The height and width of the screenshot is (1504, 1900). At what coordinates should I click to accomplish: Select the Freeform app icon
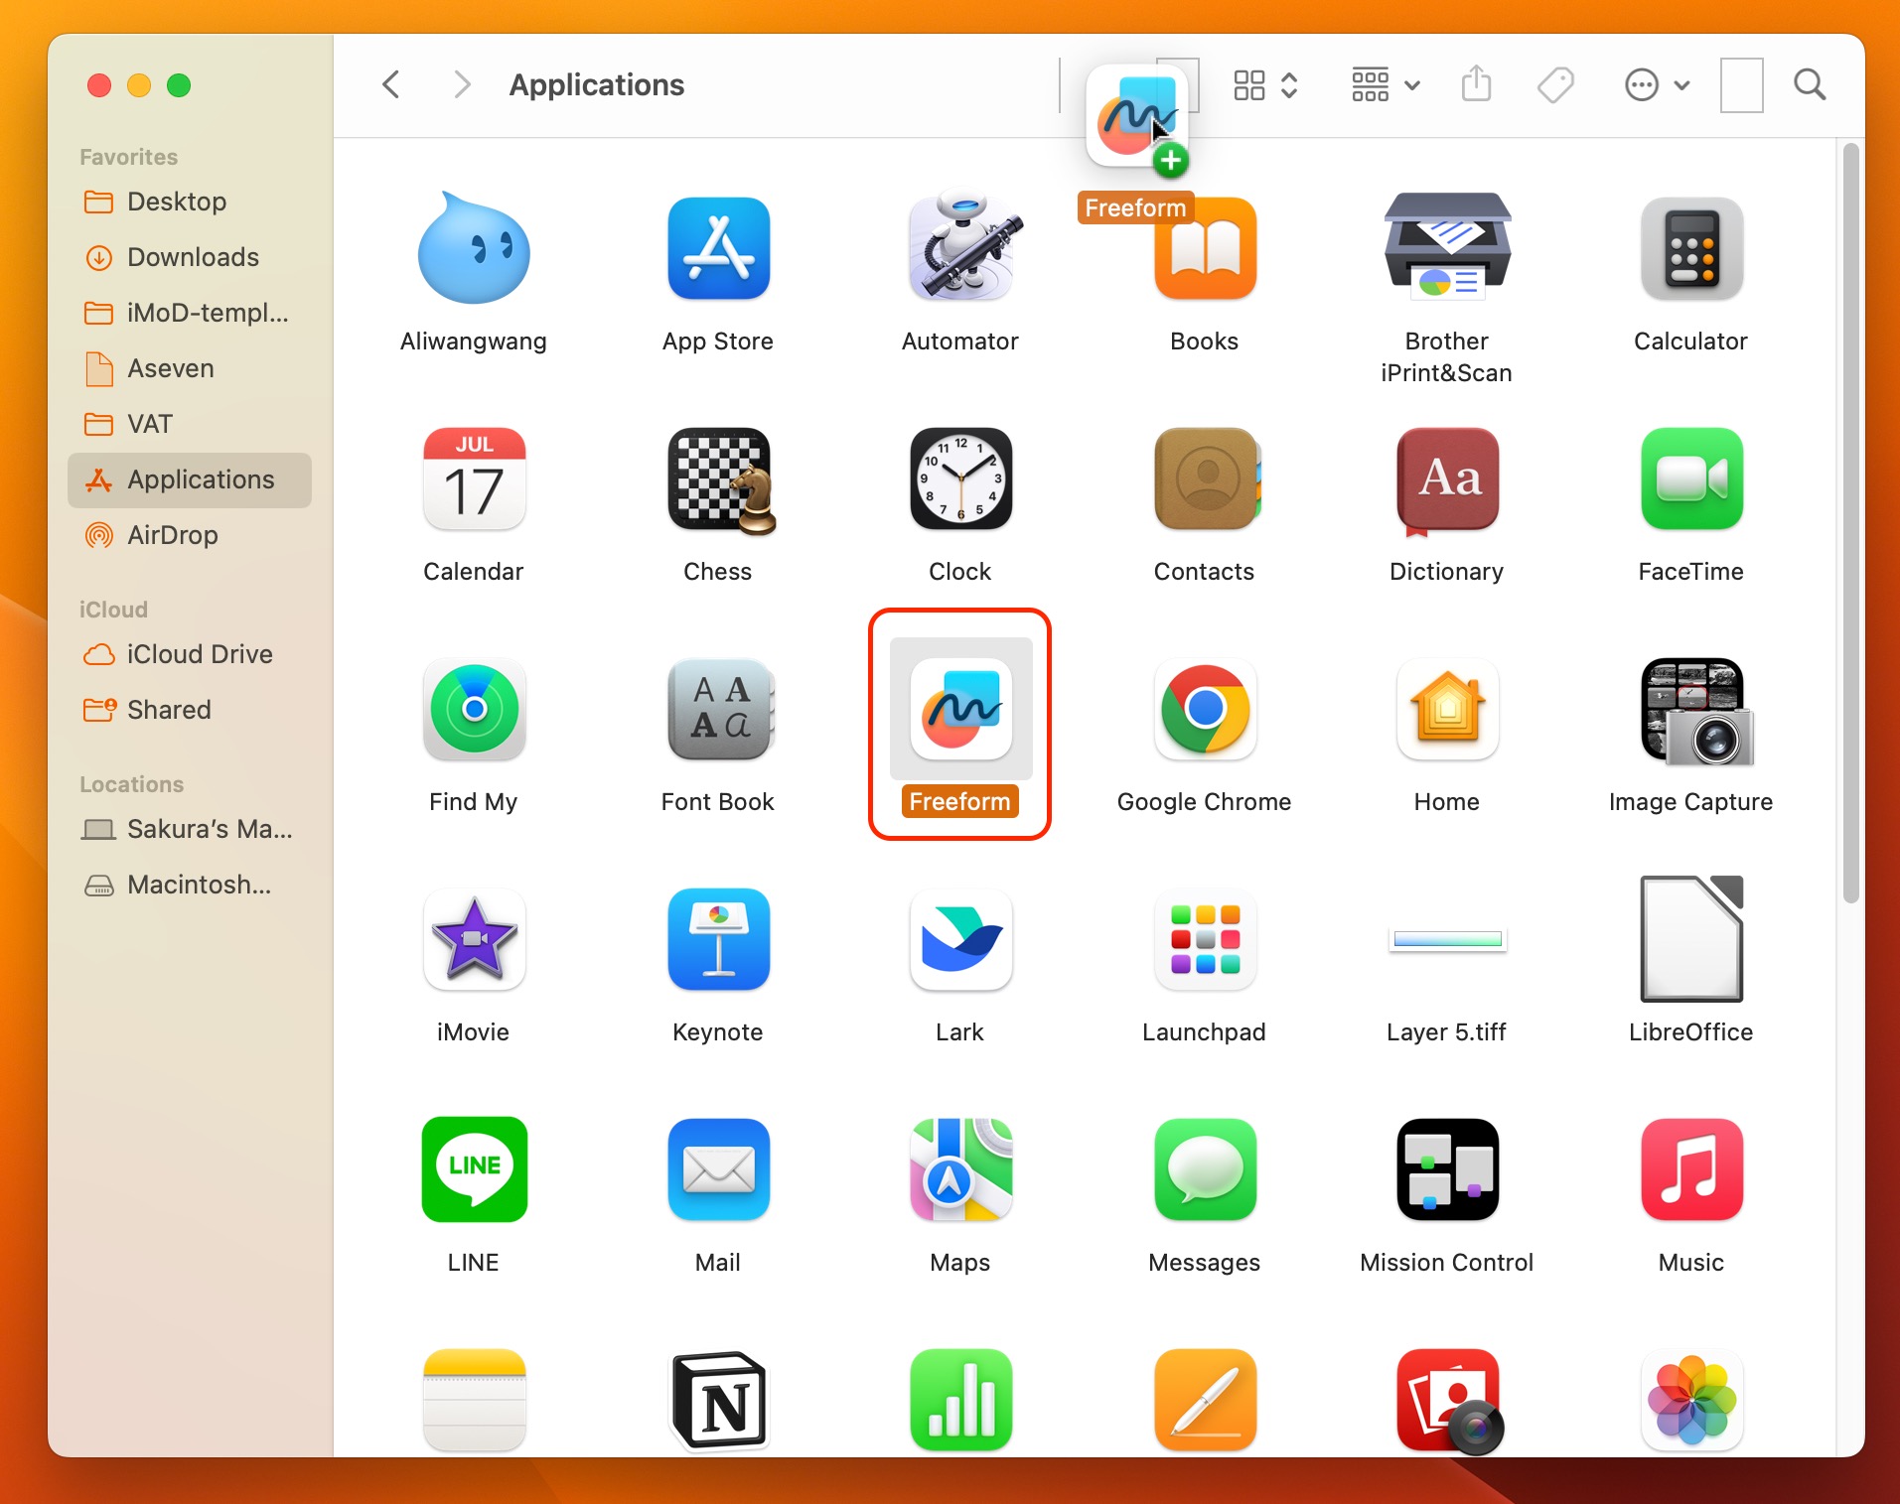coord(960,709)
